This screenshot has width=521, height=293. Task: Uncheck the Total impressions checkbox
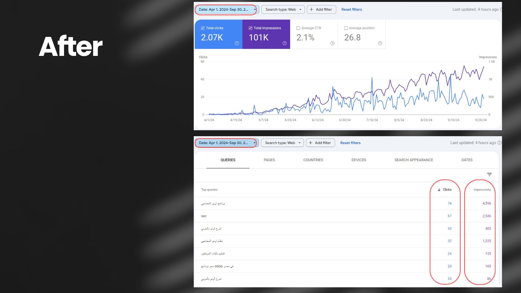coord(250,28)
